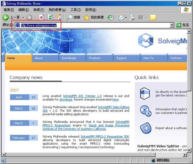
Task: Click the green Back arrow icon
Action: click(x=6, y=17)
